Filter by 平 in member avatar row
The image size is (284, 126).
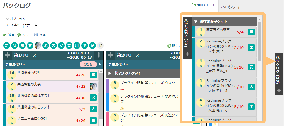pos(85,46)
